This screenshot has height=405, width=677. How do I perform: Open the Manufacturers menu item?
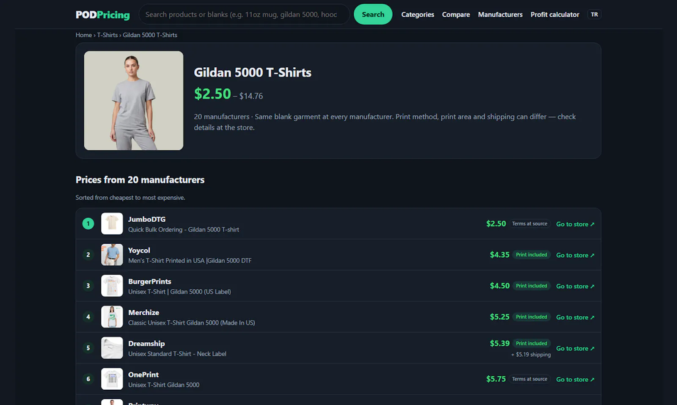point(500,14)
